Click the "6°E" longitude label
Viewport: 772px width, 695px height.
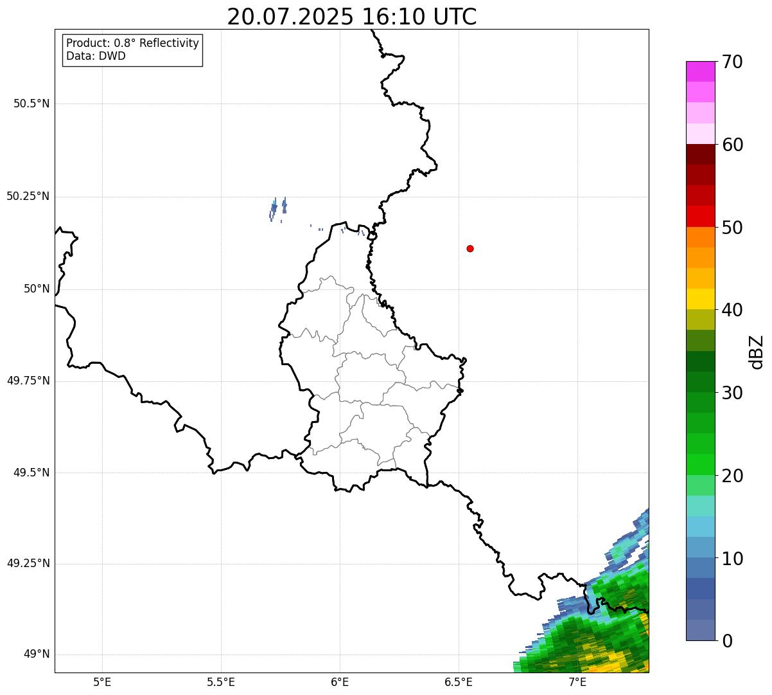click(x=340, y=681)
